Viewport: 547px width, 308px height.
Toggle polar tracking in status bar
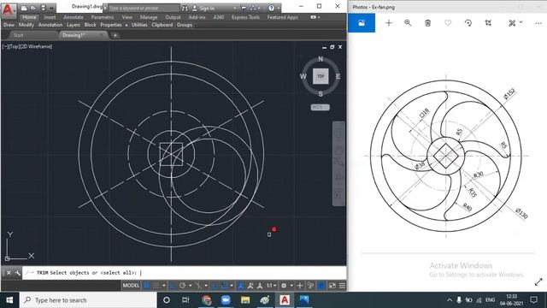[x=182, y=286]
